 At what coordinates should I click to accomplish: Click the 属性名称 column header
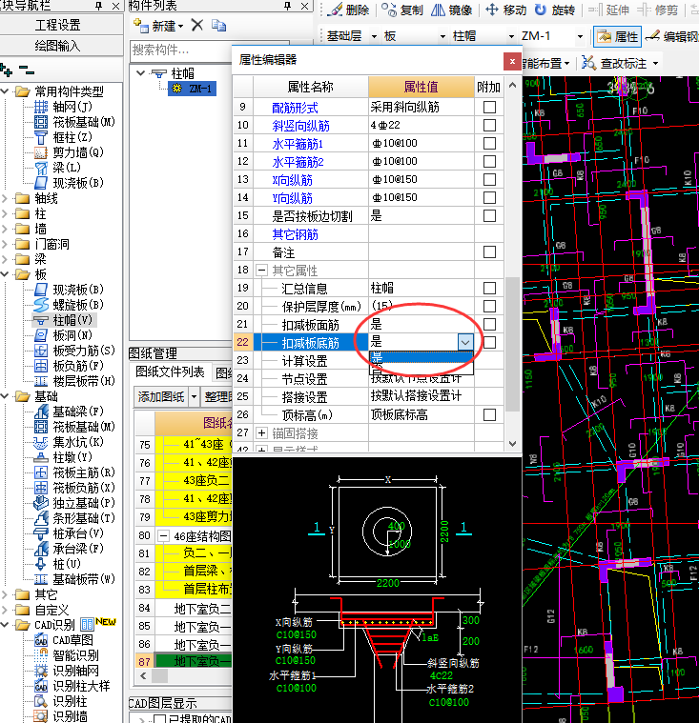pyautogui.click(x=310, y=87)
